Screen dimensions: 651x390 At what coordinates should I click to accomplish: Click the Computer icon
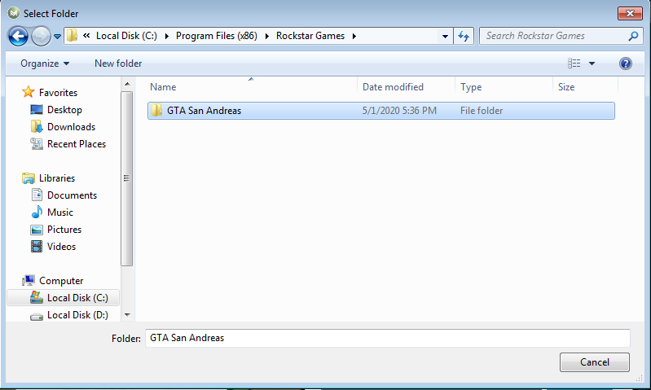pyautogui.click(x=29, y=280)
